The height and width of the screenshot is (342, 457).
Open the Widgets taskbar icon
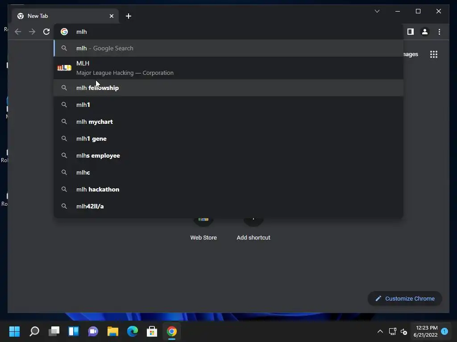point(74,331)
